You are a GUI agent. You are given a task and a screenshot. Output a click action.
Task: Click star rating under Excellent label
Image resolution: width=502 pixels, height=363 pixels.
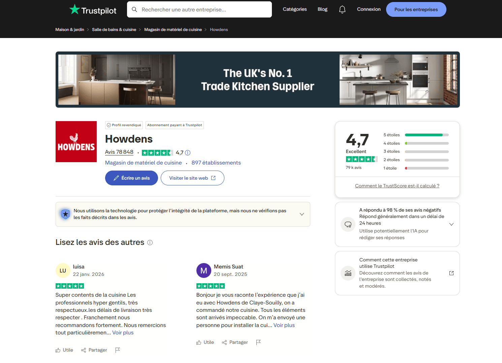click(362, 159)
